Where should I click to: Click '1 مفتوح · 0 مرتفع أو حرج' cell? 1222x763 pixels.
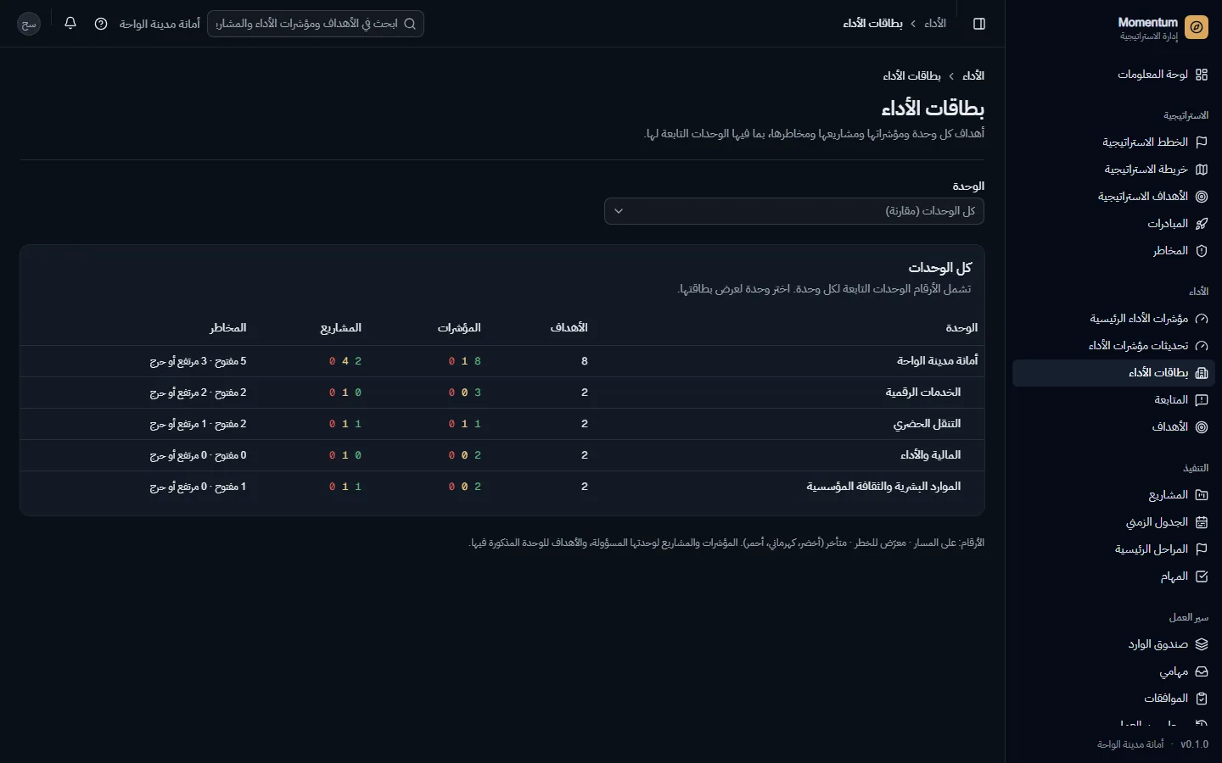click(x=199, y=487)
